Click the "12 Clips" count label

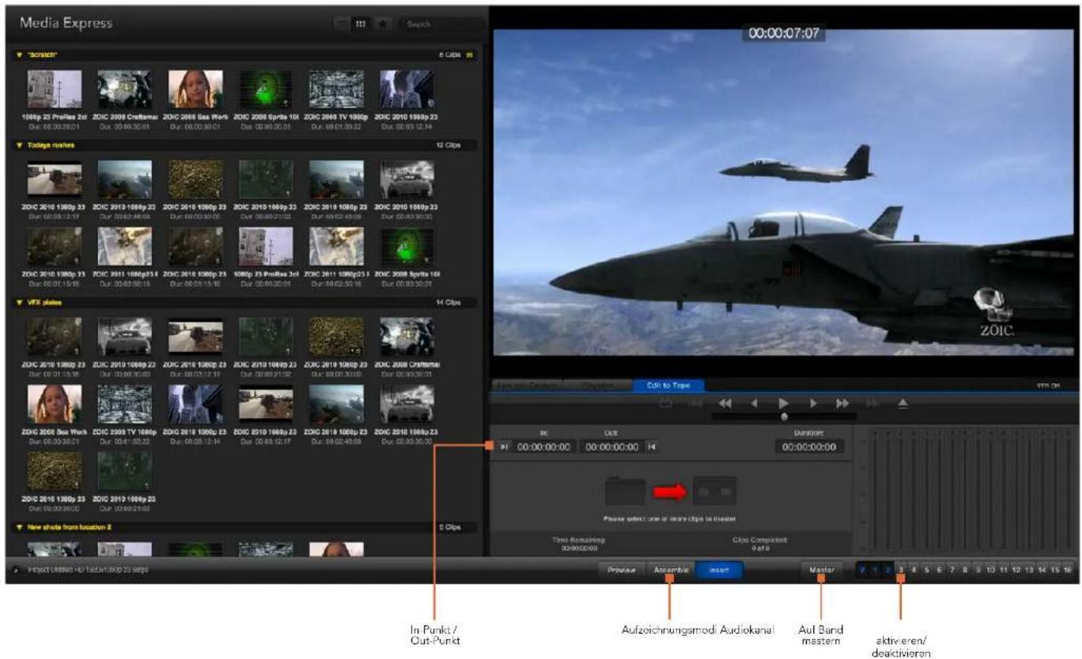pyautogui.click(x=448, y=145)
